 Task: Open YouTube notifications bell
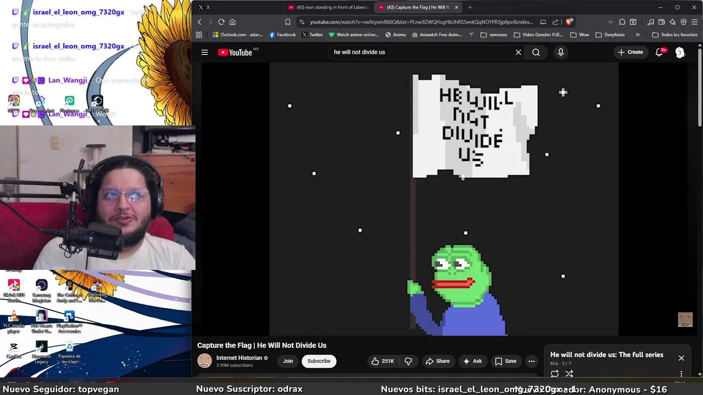click(659, 52)
